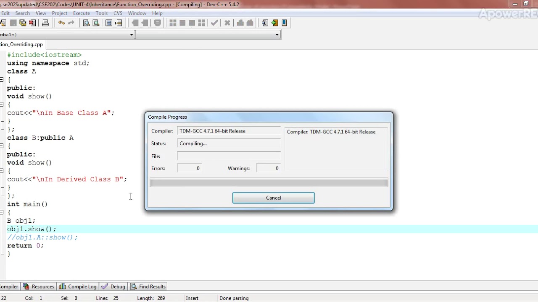The height and width of the screenshot is (302, 538).
Task: Click the Profile analysis icon
Action: [x=240, y=23]
